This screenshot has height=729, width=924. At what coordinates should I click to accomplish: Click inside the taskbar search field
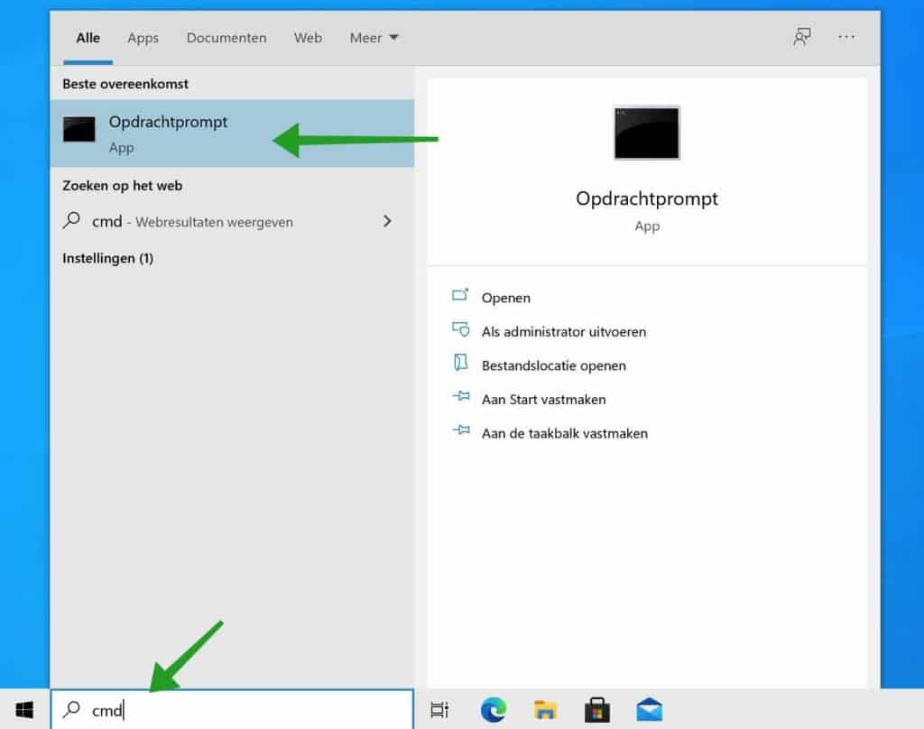(226, 710)
